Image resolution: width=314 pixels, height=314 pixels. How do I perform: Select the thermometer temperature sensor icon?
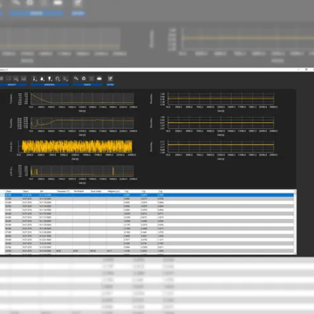coord(35,78)
